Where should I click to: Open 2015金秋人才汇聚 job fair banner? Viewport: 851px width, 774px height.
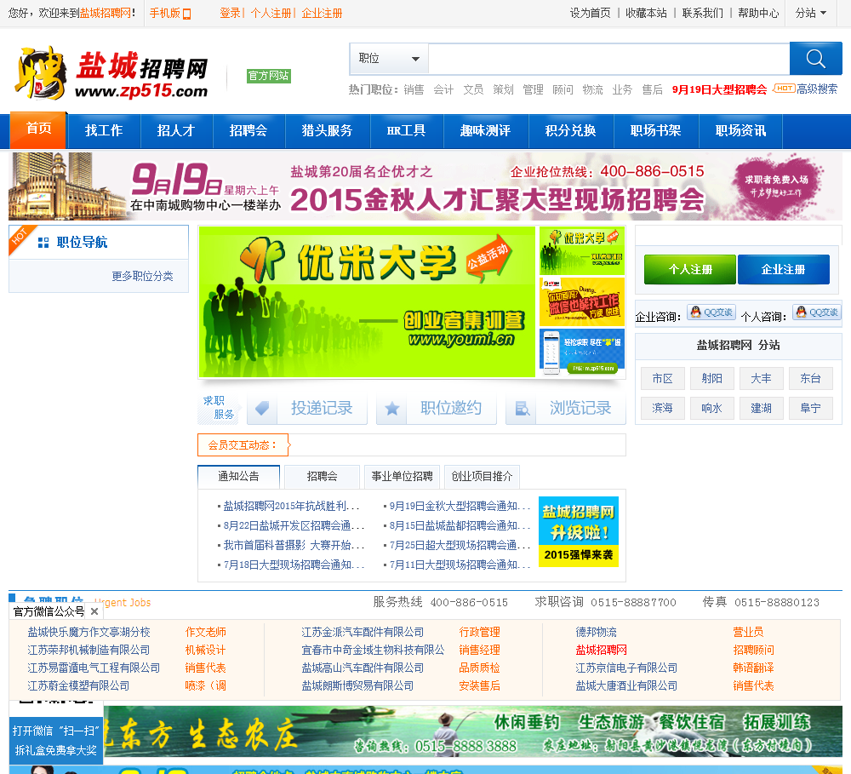tap(425, 186)
